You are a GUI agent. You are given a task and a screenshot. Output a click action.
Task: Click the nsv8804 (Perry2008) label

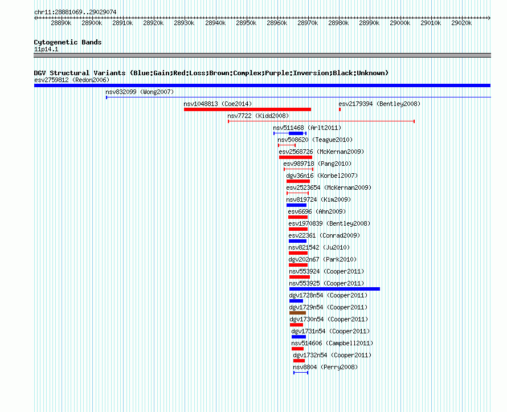click(325, 367)
